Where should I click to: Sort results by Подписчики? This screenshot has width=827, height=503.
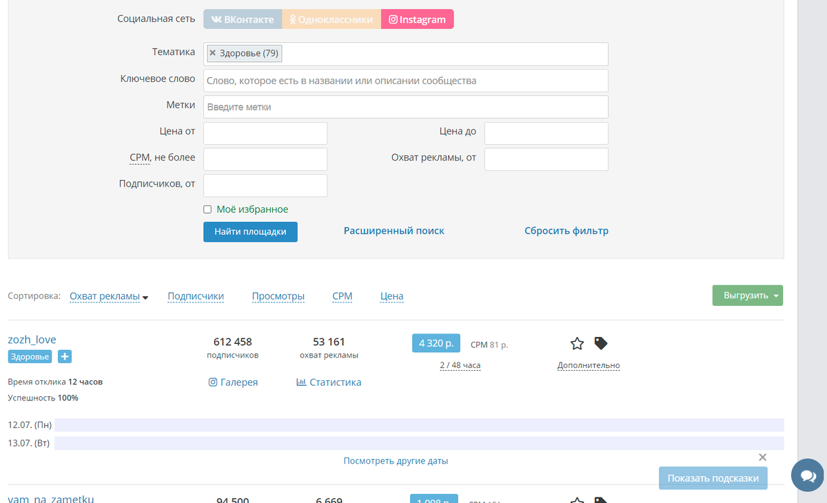(x=196, y=296)
